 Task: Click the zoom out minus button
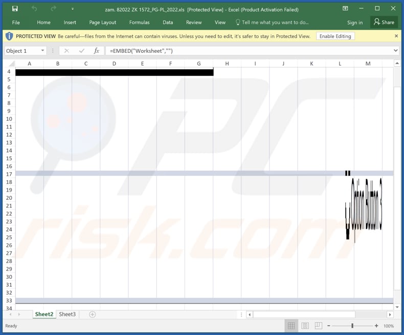(329, 326)
